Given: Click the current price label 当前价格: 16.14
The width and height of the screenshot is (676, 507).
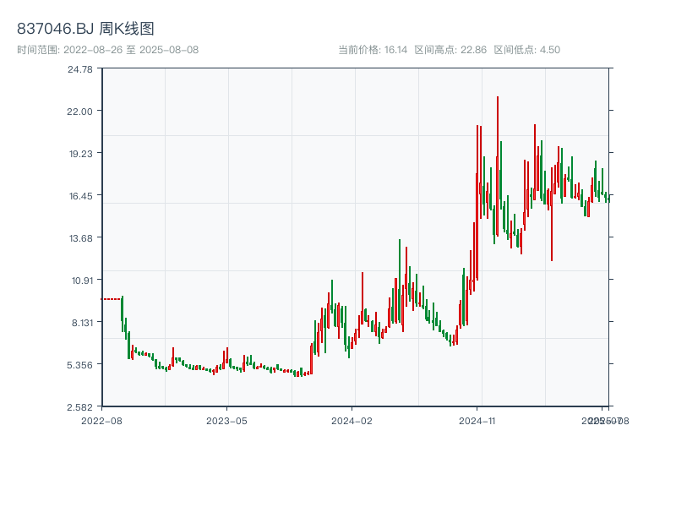Looking at the screenshot, I should point(373,50).
